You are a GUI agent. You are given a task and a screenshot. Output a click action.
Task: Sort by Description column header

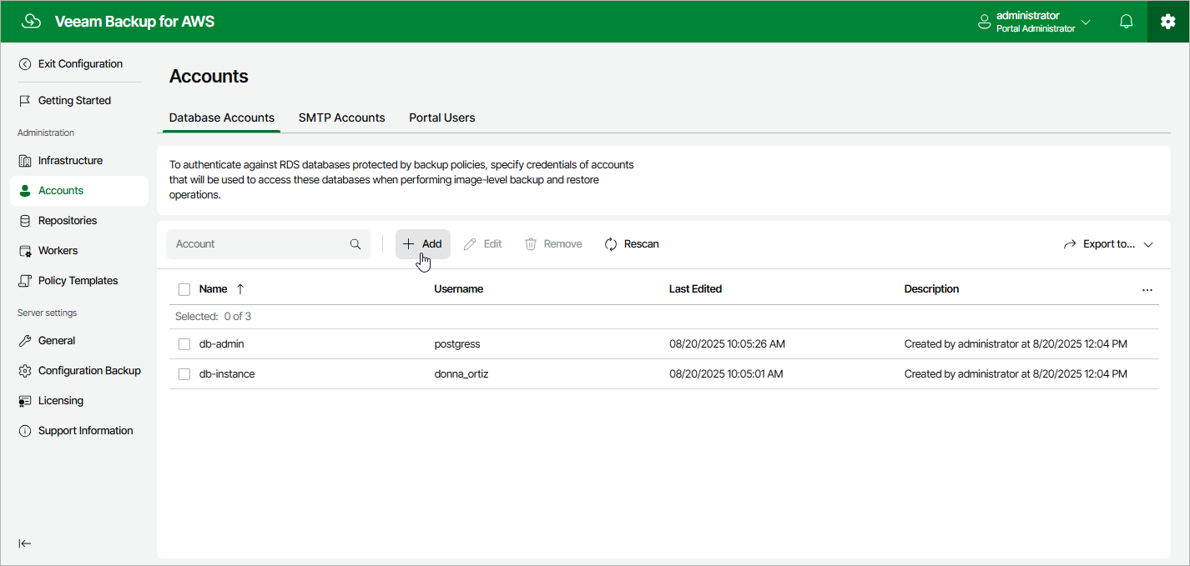coord(931,289)
